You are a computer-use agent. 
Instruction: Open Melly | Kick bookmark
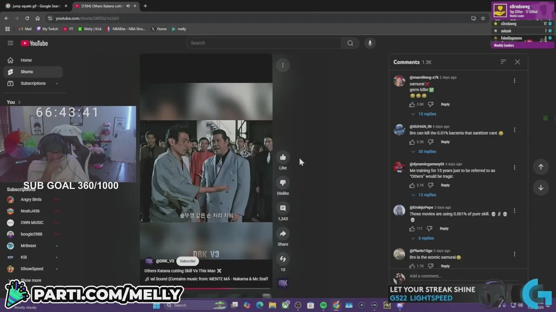point(89,29)
